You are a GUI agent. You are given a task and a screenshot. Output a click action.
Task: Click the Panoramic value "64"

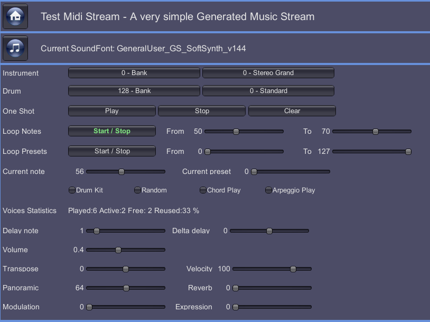pyautogui.click(x=80, y=288)
